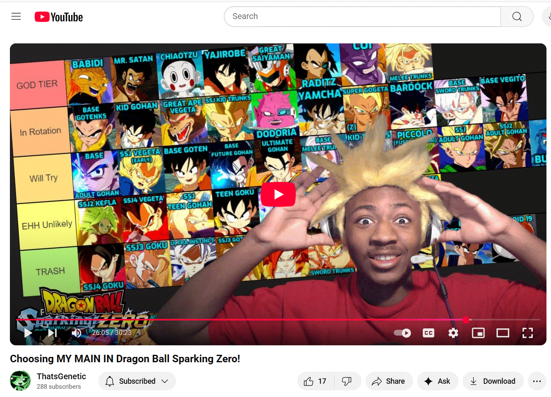Click the 288 subscribers count
This screenshot has width=551, height=397.
[59, 387]
